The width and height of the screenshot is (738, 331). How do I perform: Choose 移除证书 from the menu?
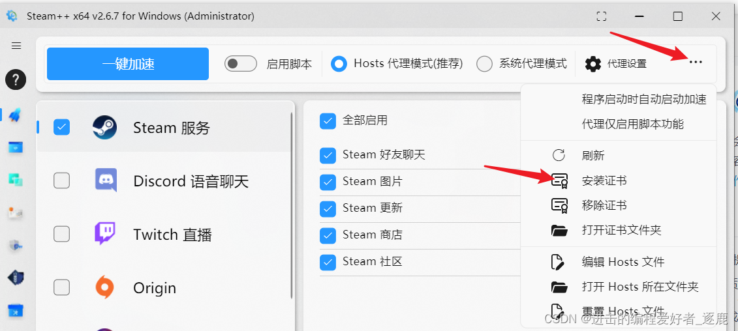[619, 205]
